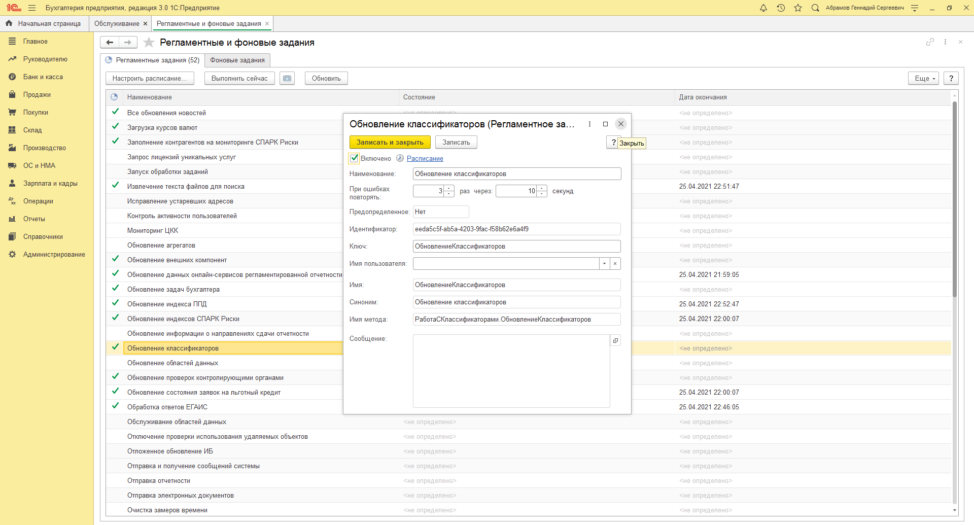Image resolution: width=974 pixels, height=525 pixels.
Task: Open Отчеты section icon
Action: point(12,219)
